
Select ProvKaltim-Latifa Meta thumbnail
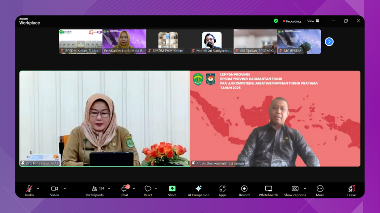point(124,42)
